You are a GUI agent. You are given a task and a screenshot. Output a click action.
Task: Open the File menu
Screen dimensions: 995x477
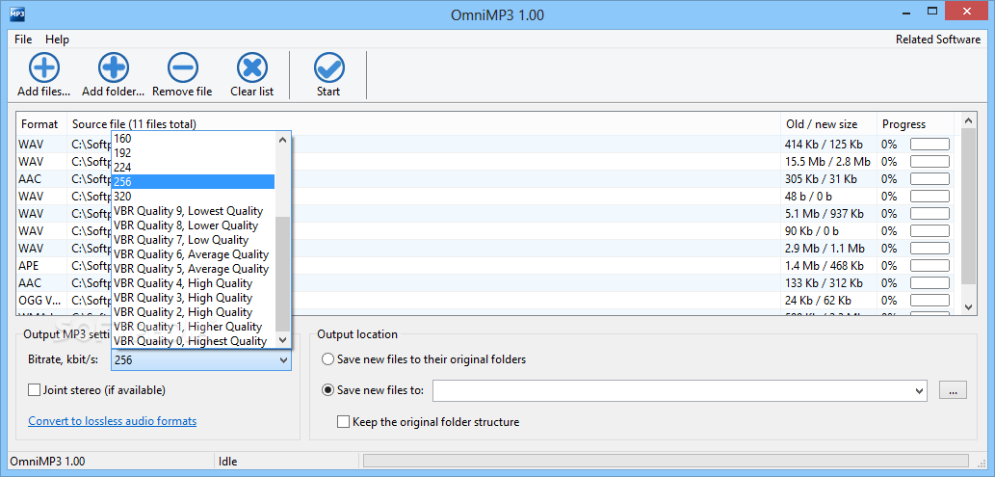tap(23, 40)
